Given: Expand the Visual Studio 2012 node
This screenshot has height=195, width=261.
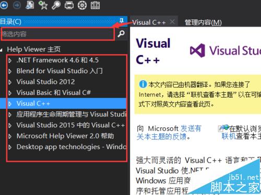Looking at the screenshot, I should coord(10,82).
